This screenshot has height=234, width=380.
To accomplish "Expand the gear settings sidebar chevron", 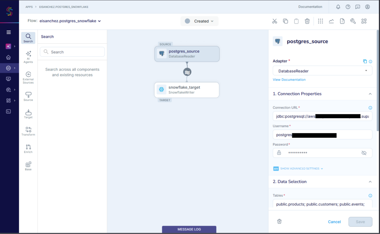I will (14, 90).
